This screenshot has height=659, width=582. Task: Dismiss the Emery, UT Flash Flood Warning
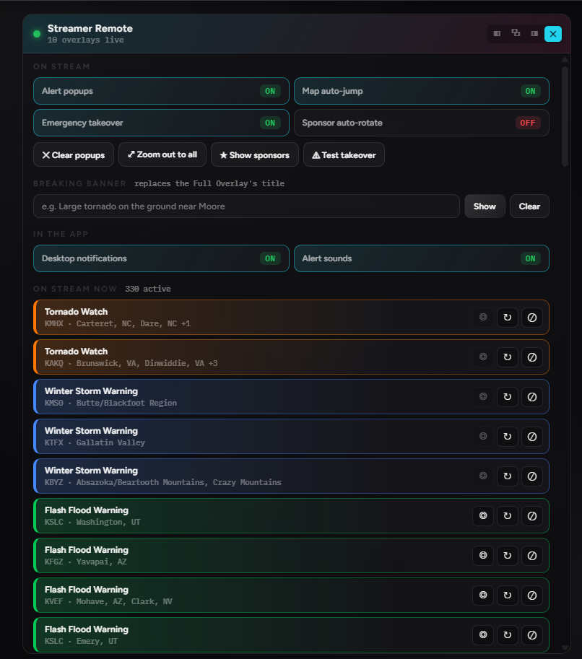532,635
